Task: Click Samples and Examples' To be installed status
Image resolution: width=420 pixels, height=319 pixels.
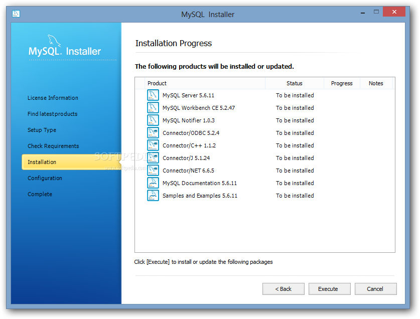Action: click(x=295, y=196)
